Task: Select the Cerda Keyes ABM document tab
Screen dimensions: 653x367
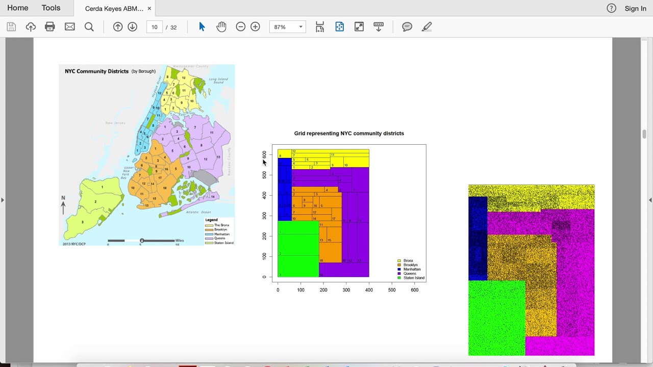Action: (114, 9)
